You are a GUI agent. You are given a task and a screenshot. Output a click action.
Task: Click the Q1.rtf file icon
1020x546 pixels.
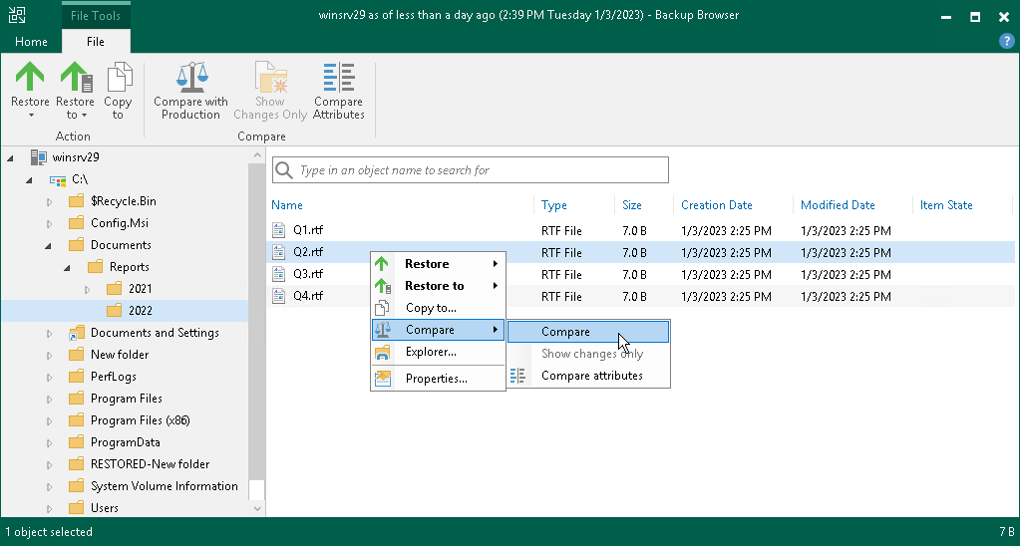pos(278,230)
